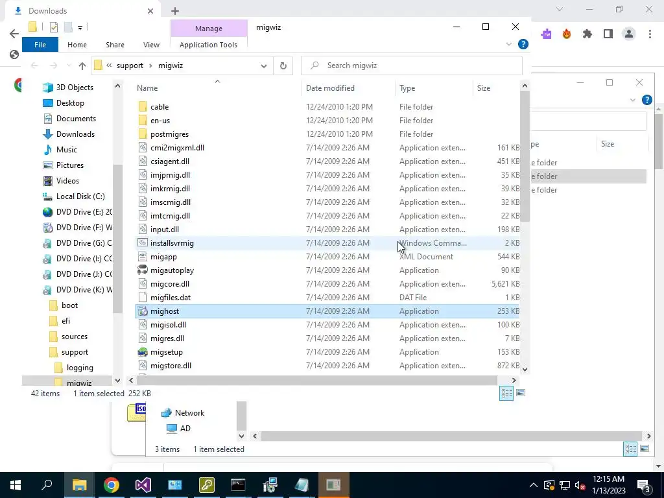The height and width of the screenshot is (498, 664).
Task: Select Network in the back Explorer window
Action: coord(189,413)
